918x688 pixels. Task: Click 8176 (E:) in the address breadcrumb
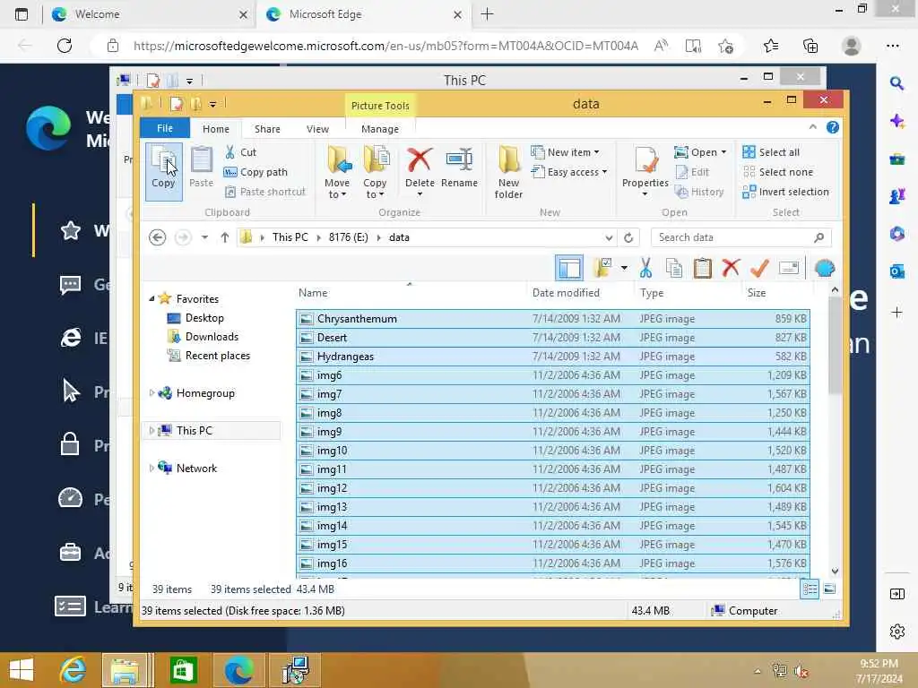point(349,237)
